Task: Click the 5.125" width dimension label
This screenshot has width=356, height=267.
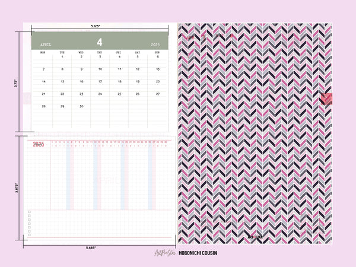Action: pyautogui.click(x=95, y=26)
